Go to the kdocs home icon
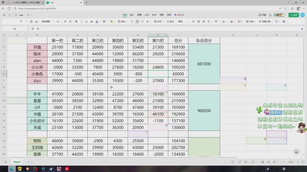The image size is (307, 172). click(4, 15)
